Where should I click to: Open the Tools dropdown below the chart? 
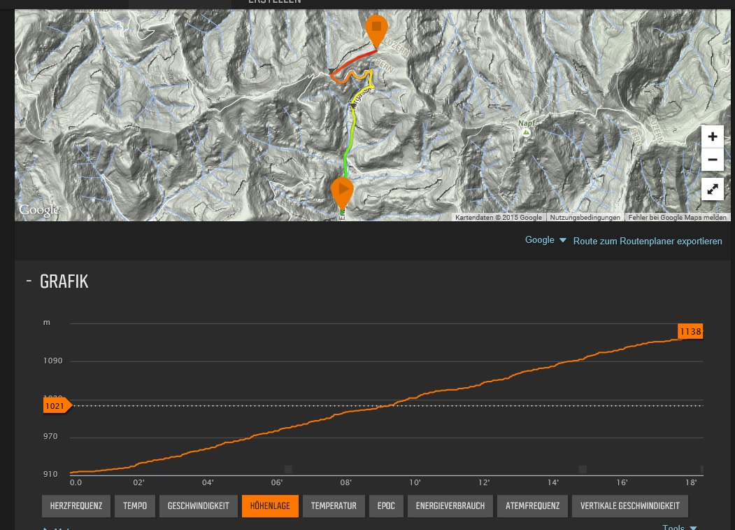679,527
